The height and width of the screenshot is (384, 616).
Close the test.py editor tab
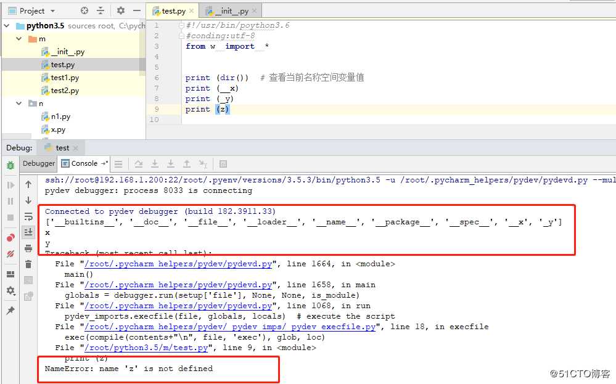pos(192,11)
